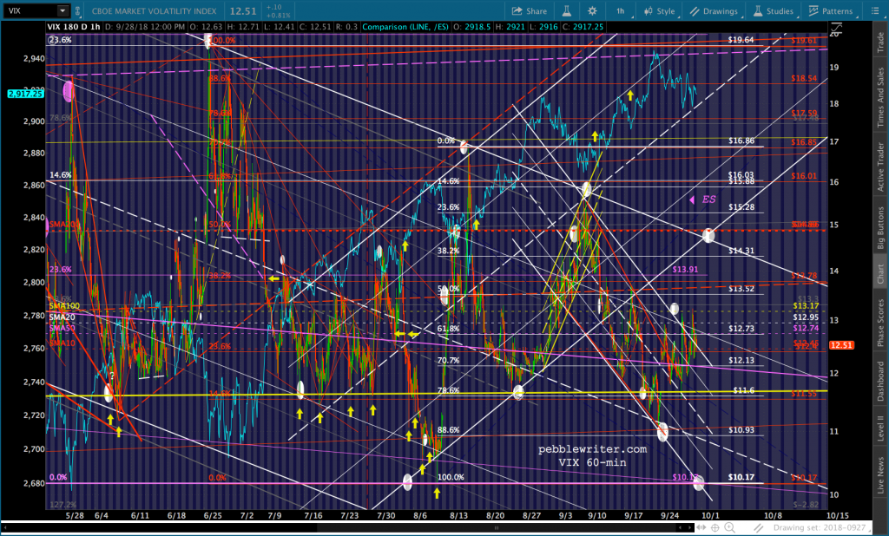Open the 1h timeframe dropdown
889x536 pixels.
coord(622,10)
